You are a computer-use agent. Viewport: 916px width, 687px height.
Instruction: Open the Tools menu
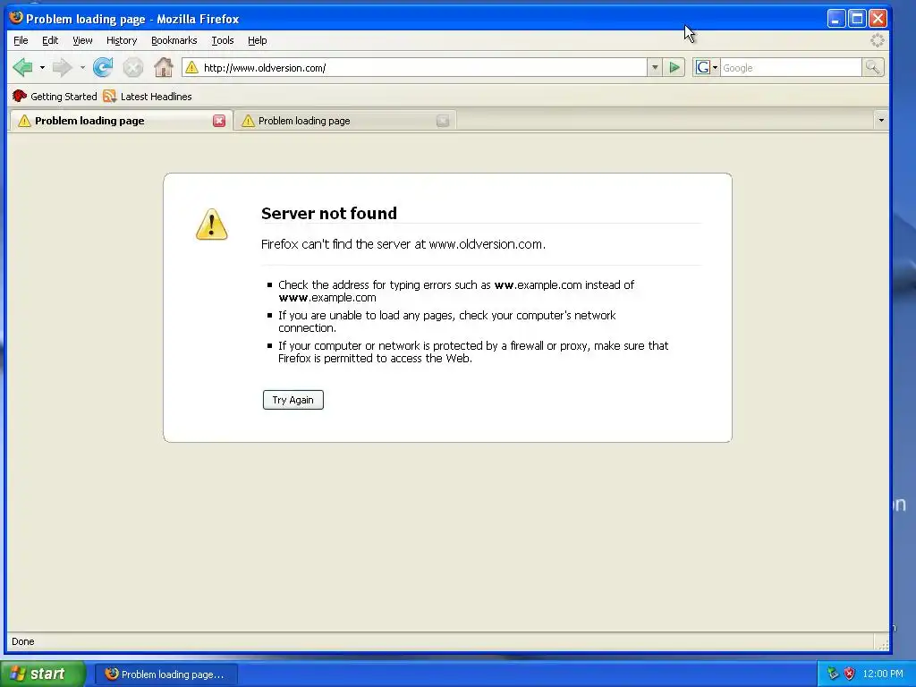223,40
